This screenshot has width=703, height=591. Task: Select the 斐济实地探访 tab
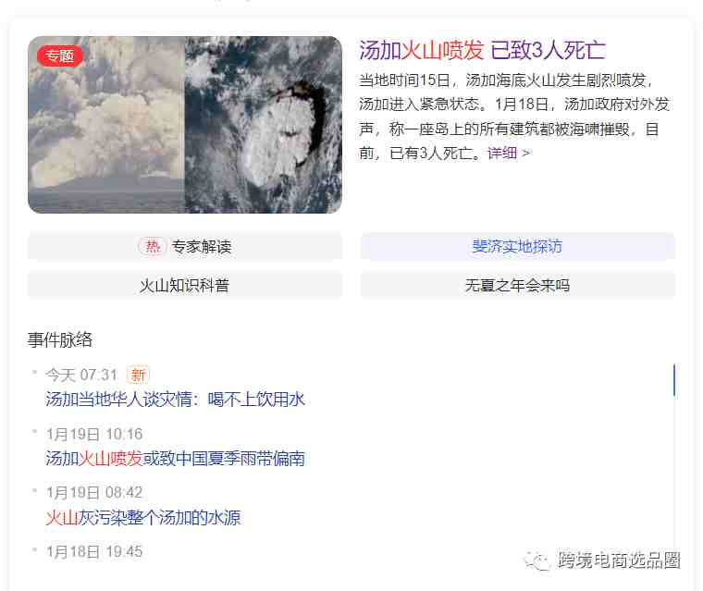coord(517,247)
